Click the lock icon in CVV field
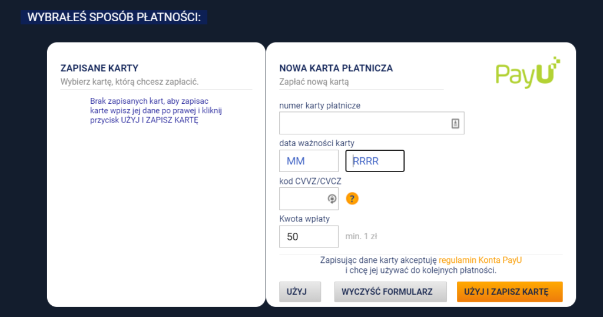Screen dimensions: 603x317 (x=332, y=199)
